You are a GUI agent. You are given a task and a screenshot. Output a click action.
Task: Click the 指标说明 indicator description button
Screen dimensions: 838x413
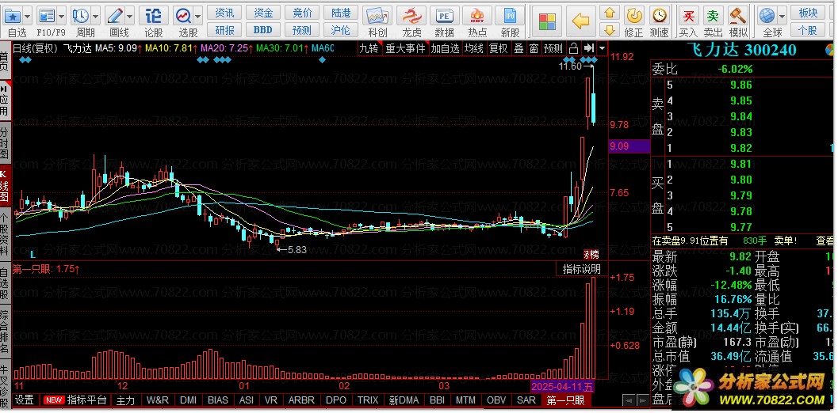[581, 269]
